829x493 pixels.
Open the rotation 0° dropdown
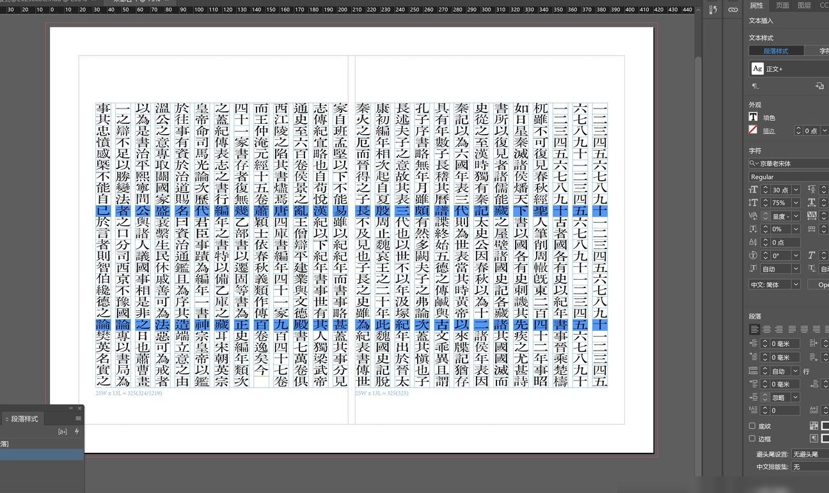tap(796, 255)
